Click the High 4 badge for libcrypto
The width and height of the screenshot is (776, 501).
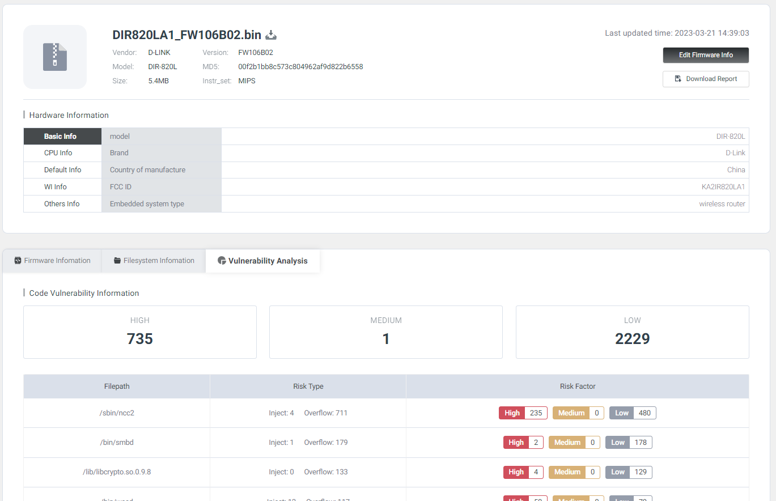click(523, 472)
